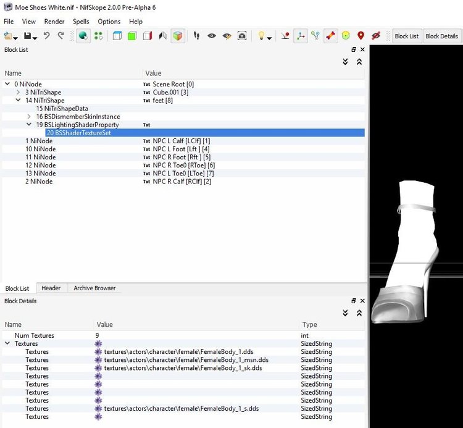Click the Block List toolbar button
The image size is (463, 428).
[x=407, y=36]
